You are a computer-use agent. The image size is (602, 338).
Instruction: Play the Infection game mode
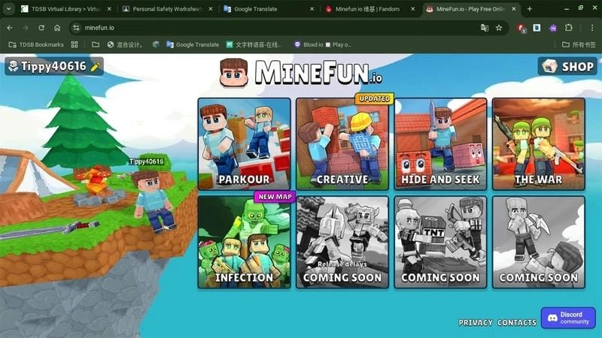(244, 242)
